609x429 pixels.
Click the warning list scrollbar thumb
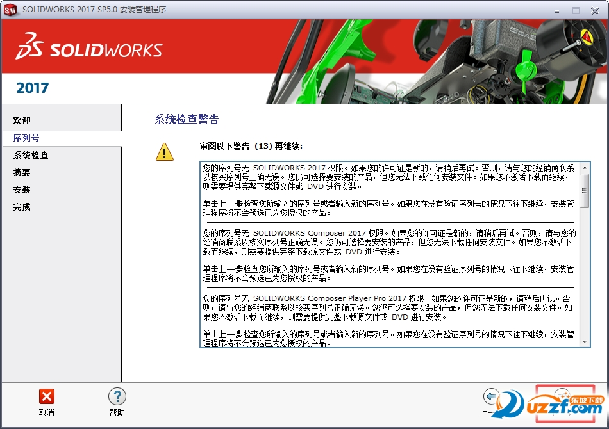(584, 190)
